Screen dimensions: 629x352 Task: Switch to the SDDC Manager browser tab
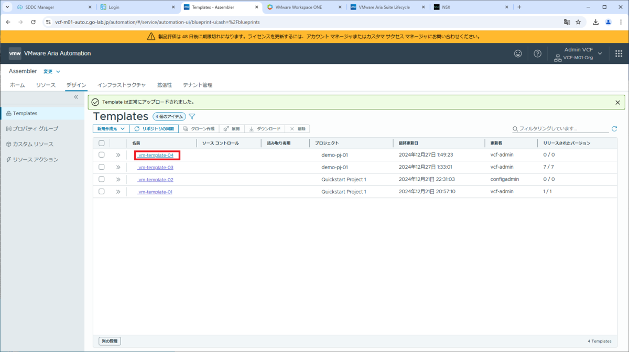coord(54,7)
